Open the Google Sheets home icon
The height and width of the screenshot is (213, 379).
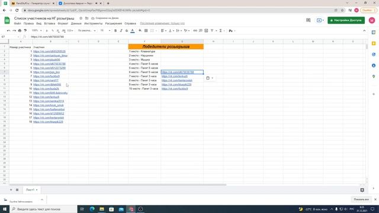click(7, 20)
